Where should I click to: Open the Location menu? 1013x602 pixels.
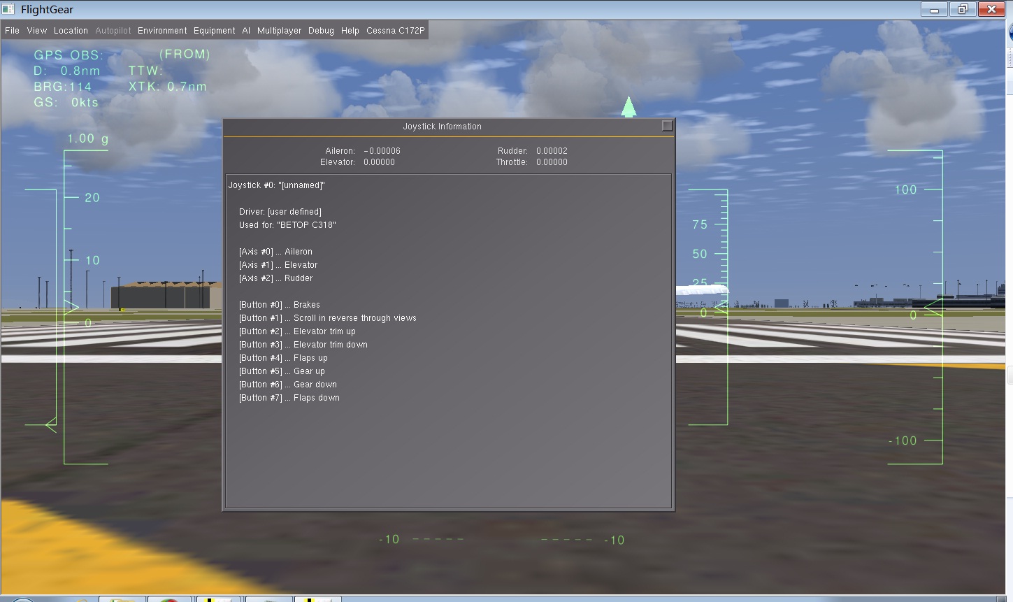(x=71, y=31)
